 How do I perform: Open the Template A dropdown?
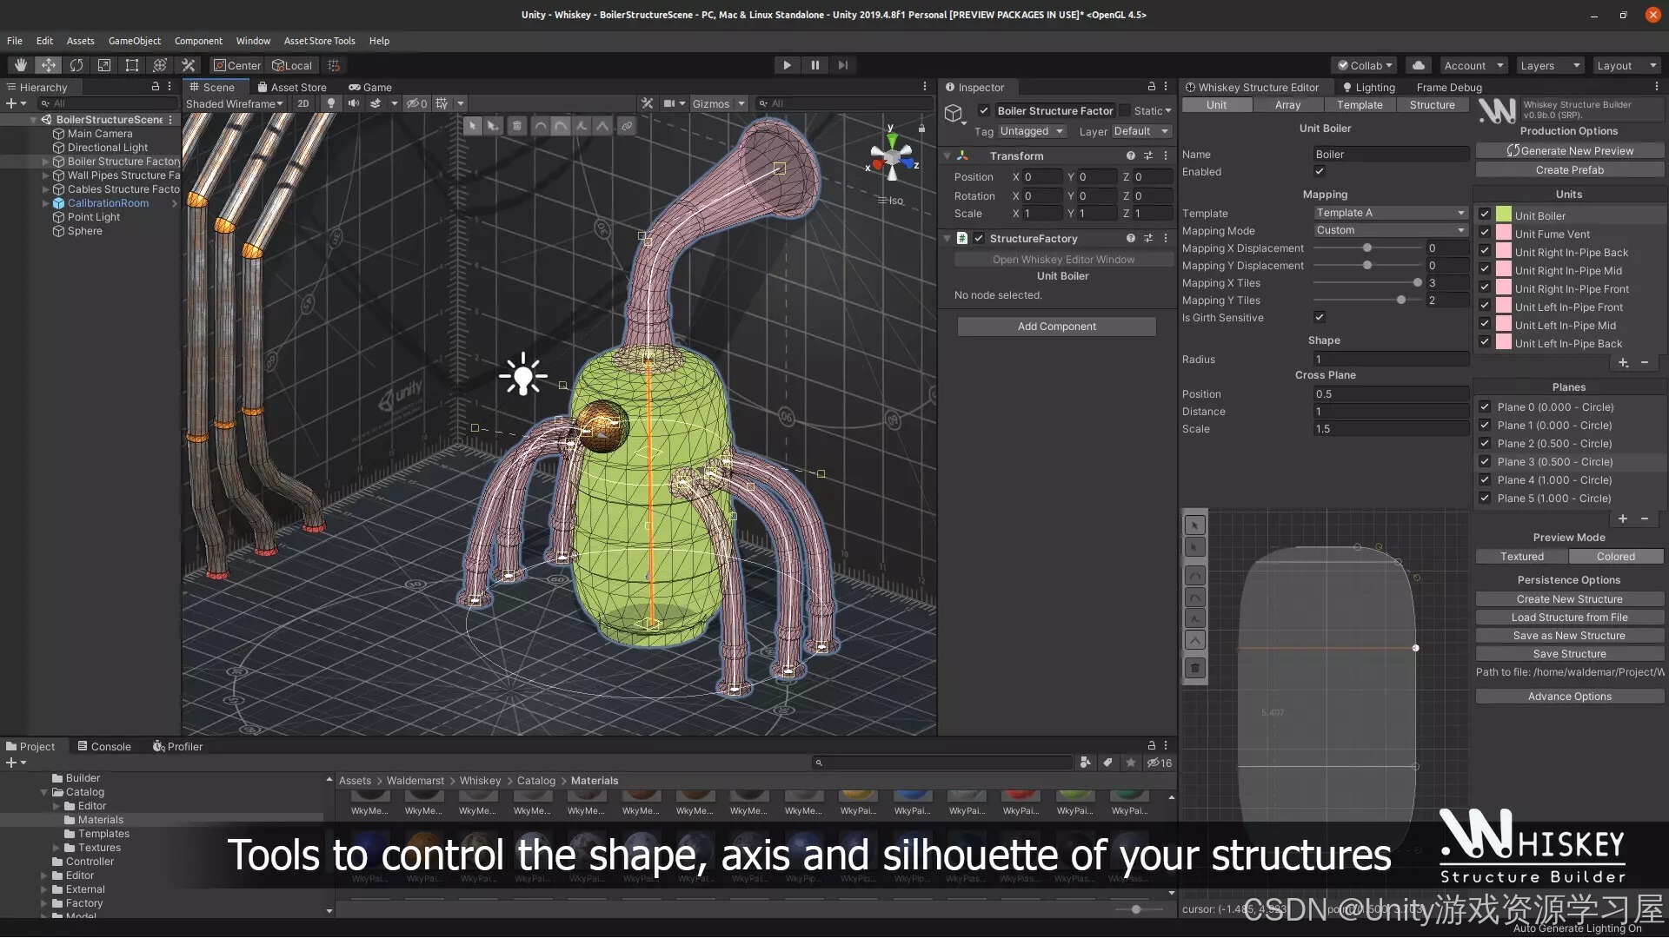point(1389,213)
